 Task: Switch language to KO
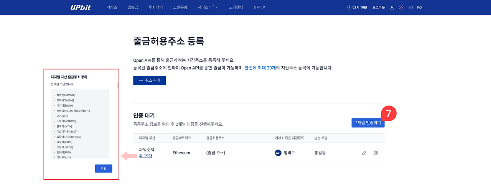pyautogui.click(x=419, y=7)
